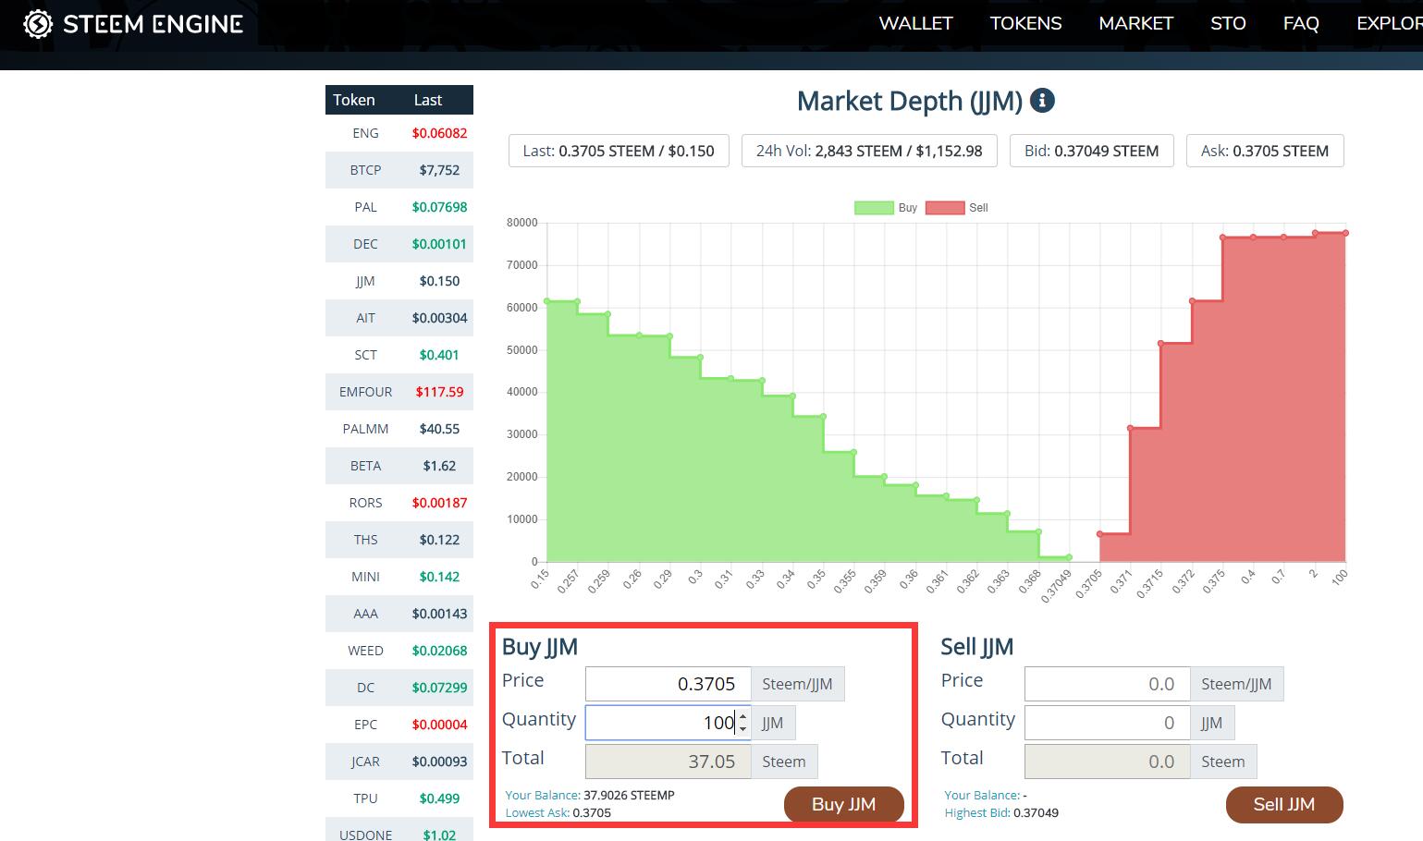Click the Last price stat box

[x=619, y=151]
